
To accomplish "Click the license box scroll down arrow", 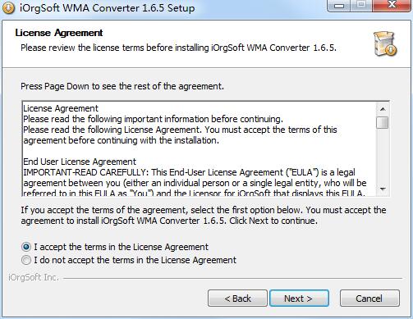I will tap(383, 189).
